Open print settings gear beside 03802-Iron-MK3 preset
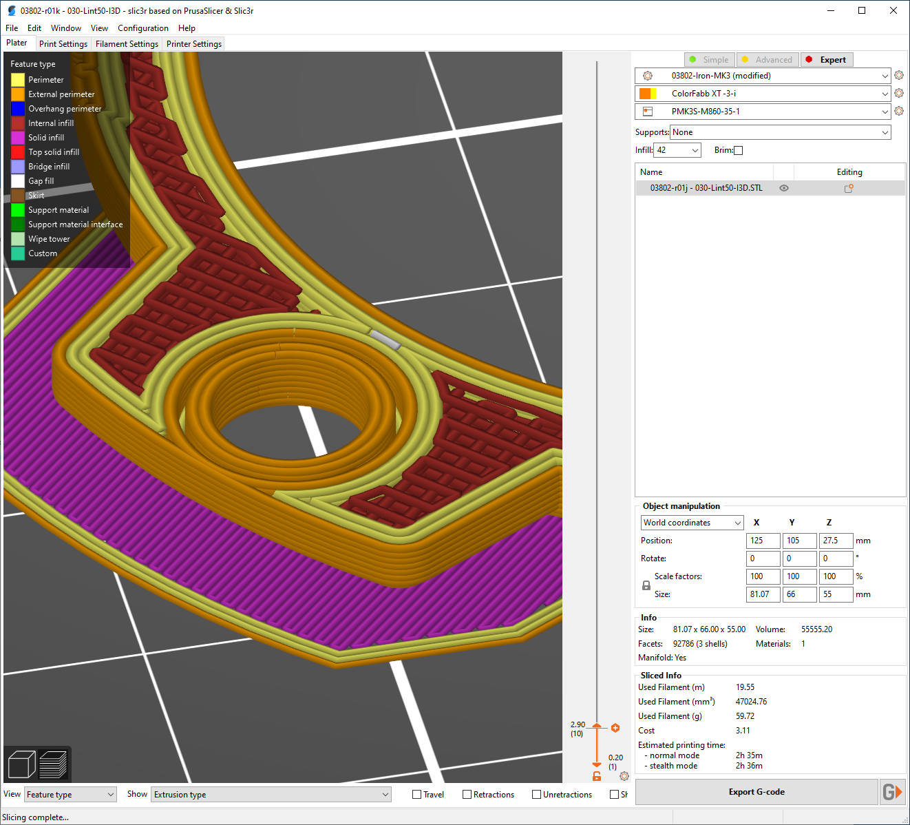 899,75
